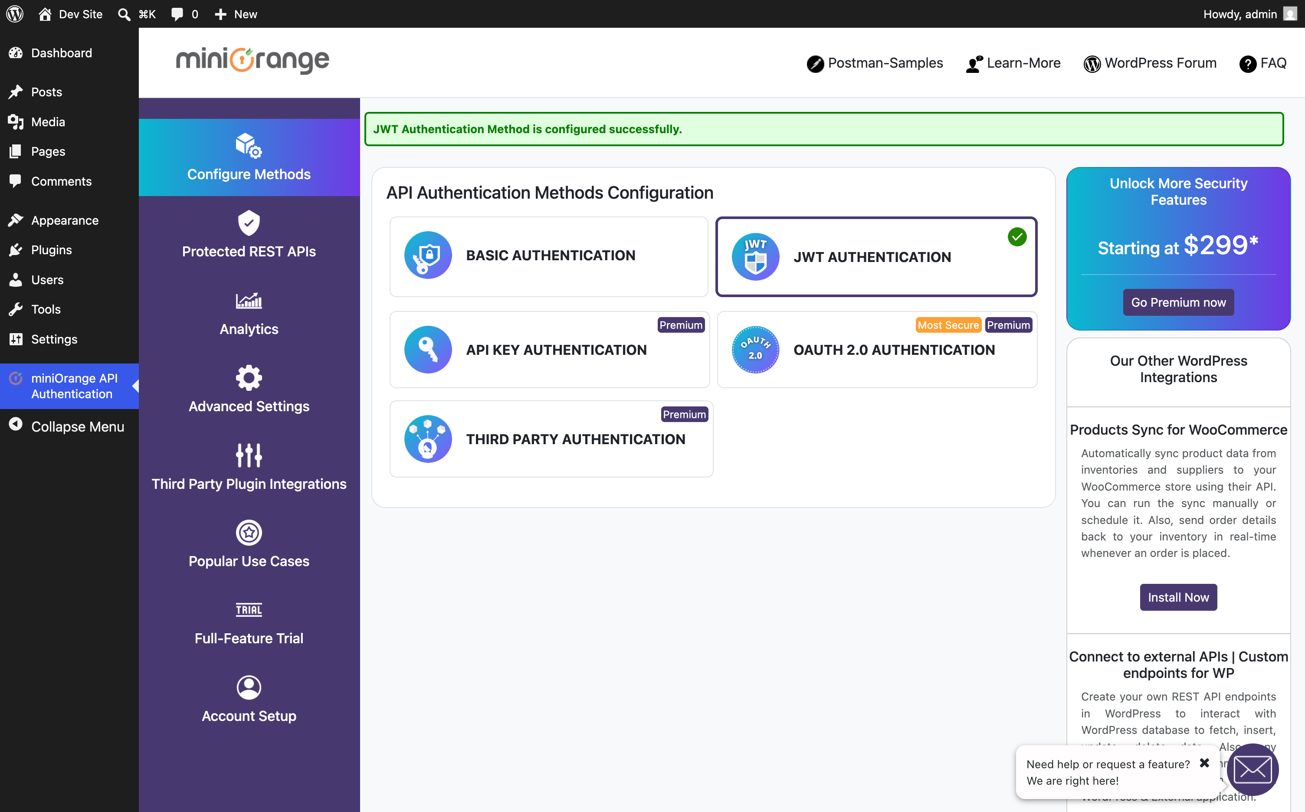Click the Most Secure badge
The width and height of the screenshot is (1305, 812).
pyautogui.click(x=948, y=325)
